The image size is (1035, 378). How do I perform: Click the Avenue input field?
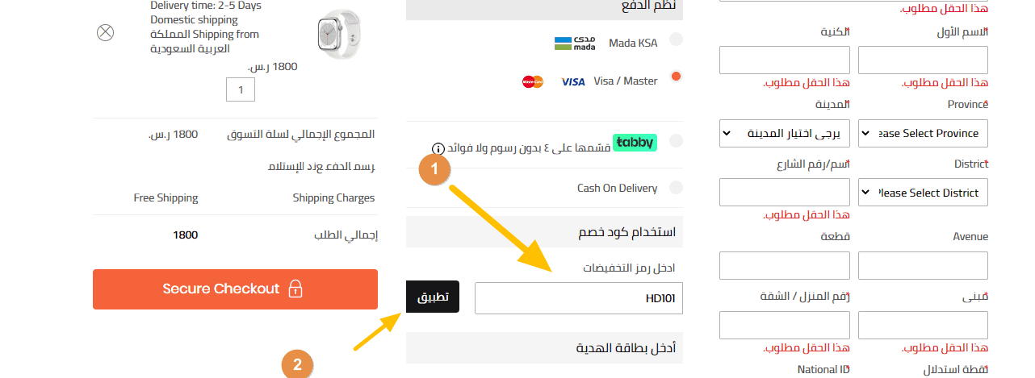pos(923,265)
